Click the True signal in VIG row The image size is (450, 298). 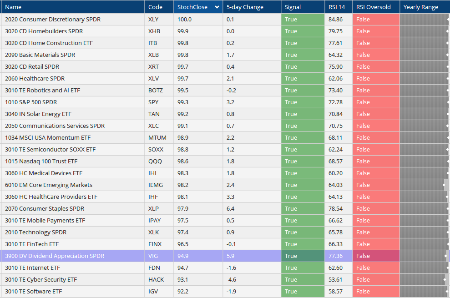[x=303, y=256]
